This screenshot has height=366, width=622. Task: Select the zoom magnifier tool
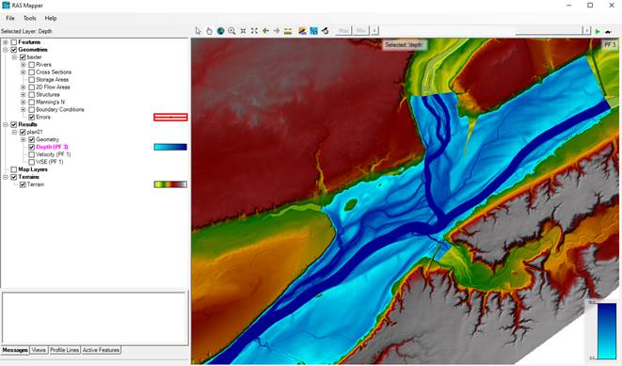pyautogui.click(x=231, y=31)
